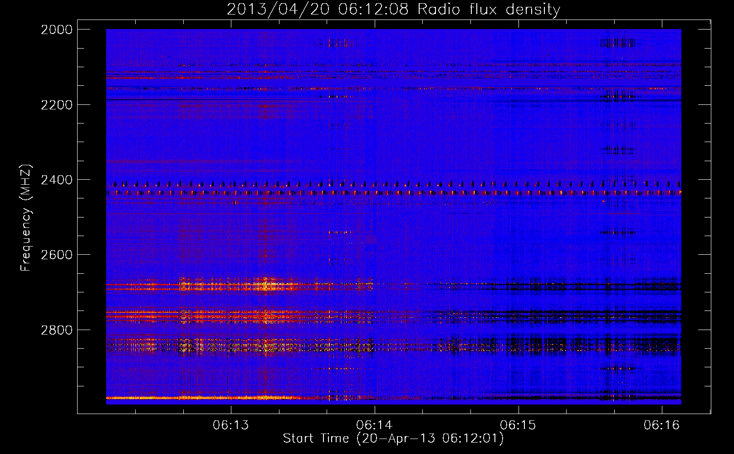Click the 2000 frequency tick label
Screen dimensions: 734x454
coord(57,30)
